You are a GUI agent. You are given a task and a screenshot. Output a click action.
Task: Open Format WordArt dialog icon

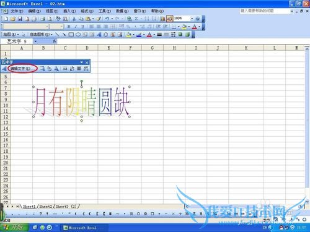(49, 69)
